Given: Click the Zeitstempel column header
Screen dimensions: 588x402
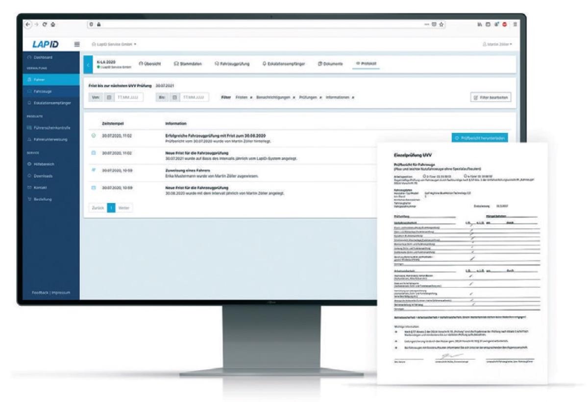Looking at the screenshot, I should 112,124.
